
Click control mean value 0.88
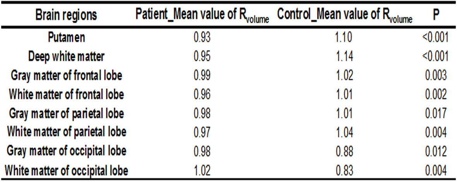pos(345,151)
